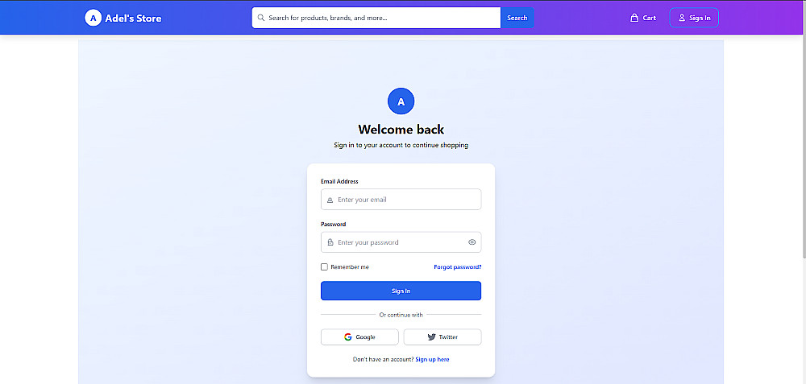Click the magnifier icon in search bar

tap(261, 18)
